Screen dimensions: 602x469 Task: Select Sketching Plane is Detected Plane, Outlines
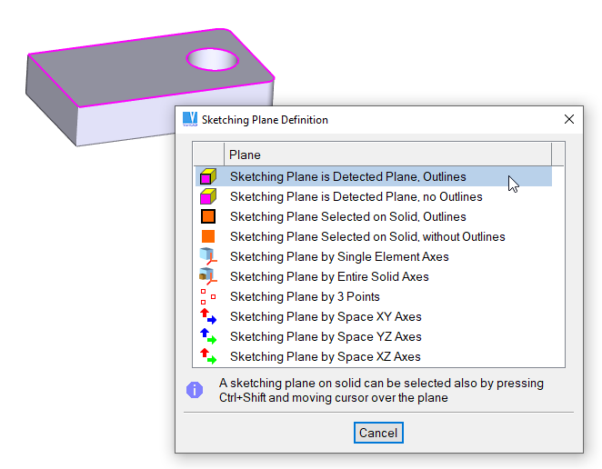(x=347, y=176)
